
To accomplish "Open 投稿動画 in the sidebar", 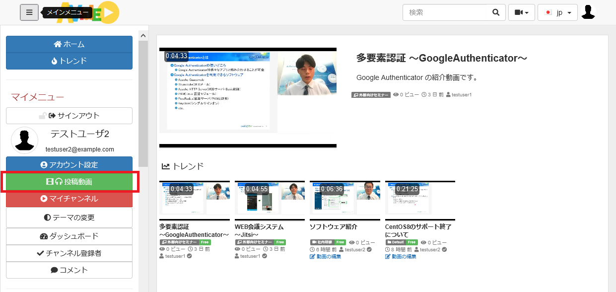I will click(69, 182).
